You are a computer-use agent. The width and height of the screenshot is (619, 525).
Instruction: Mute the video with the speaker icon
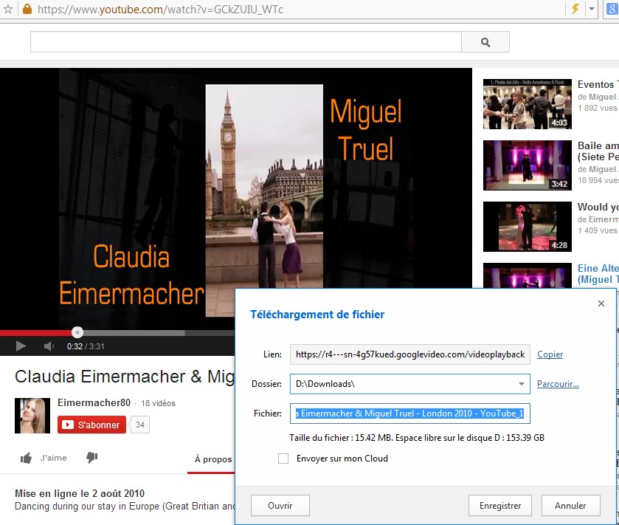49,346
